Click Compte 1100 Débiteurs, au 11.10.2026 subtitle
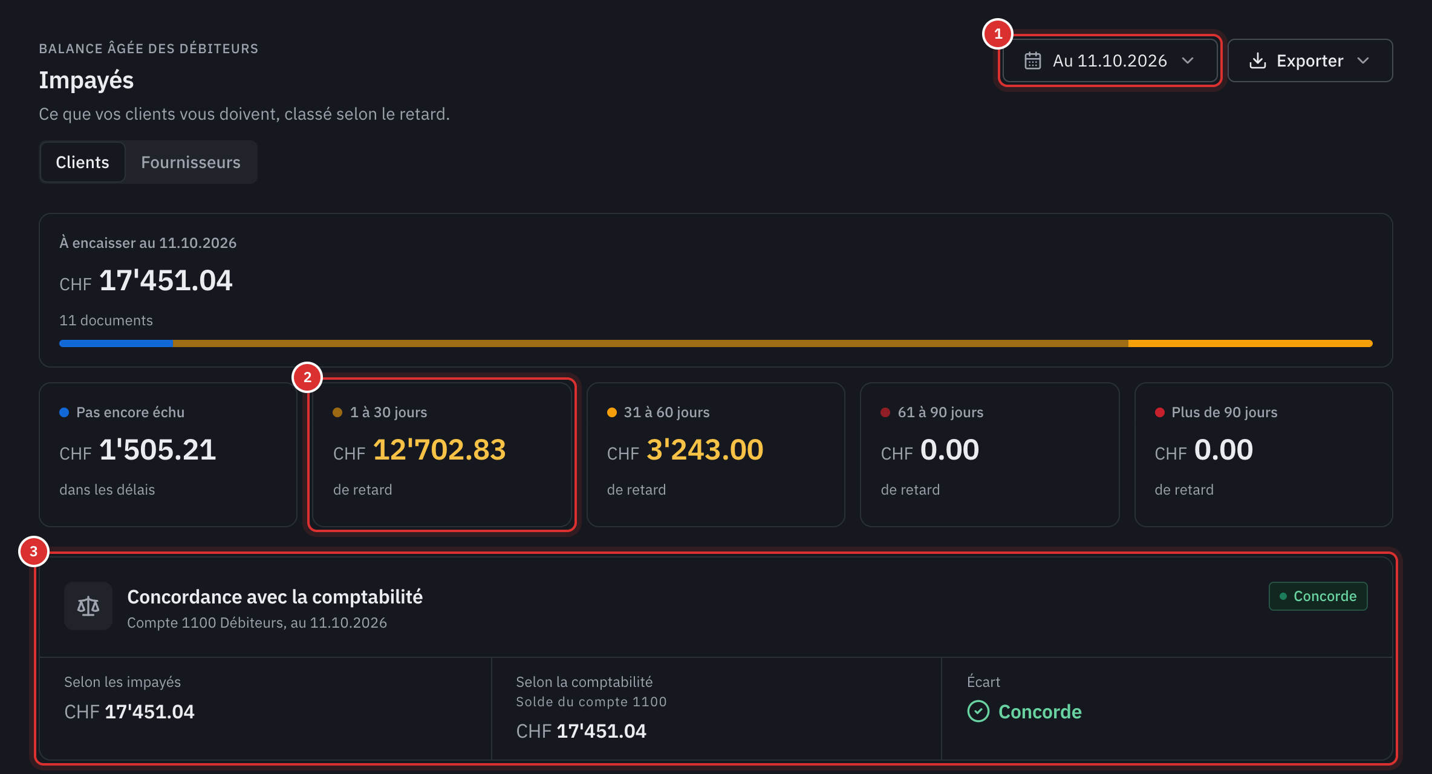Screen dimensions: 1432x774 point(257,623)
